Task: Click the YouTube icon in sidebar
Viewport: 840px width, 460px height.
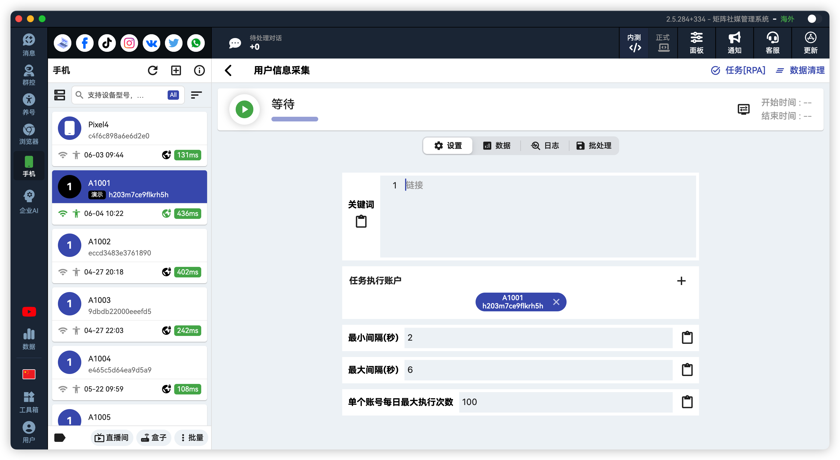Action: [29, 312]
